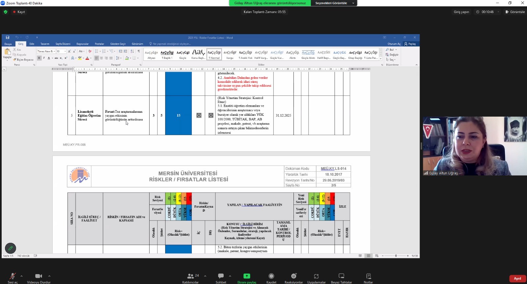Viewport: 527px width, 284px height.
Task: Click the green Ekranı paylaş icon
Action: pyautogui.click(x=247, y=276)
